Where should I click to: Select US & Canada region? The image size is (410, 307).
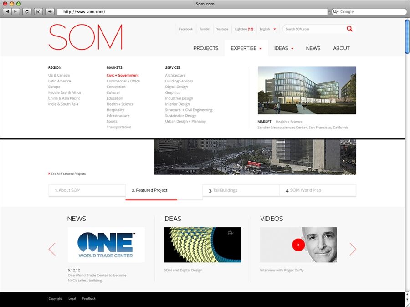(59, 75)
